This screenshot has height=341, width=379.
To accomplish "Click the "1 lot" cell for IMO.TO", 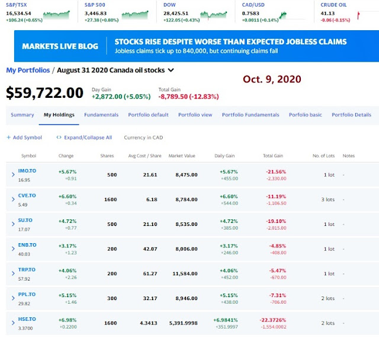I will tap(329, 175).
